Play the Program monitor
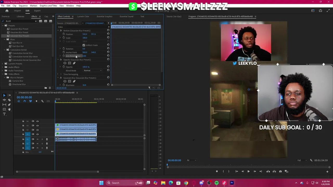Image resolution: width=333 pixels, height=187 pixels. click(248, 171)
